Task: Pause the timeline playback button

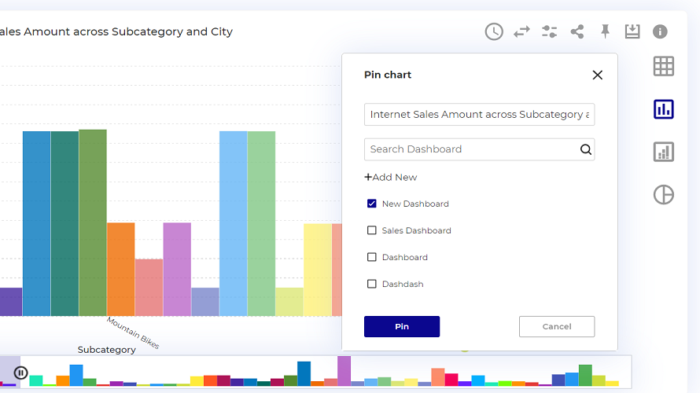Action: pyautogui.click(x=20, y=373)
